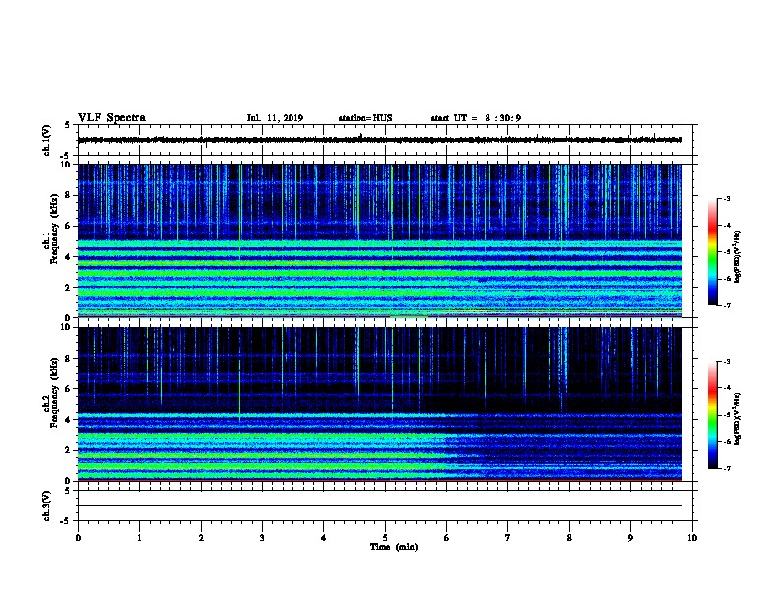Click time axis tick label "5"
780x603 pixels.
tap(385, 538)
